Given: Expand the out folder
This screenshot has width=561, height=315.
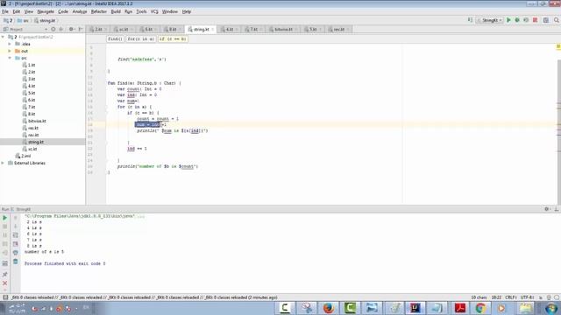Looking at the screenshot, I should [10, 51].
